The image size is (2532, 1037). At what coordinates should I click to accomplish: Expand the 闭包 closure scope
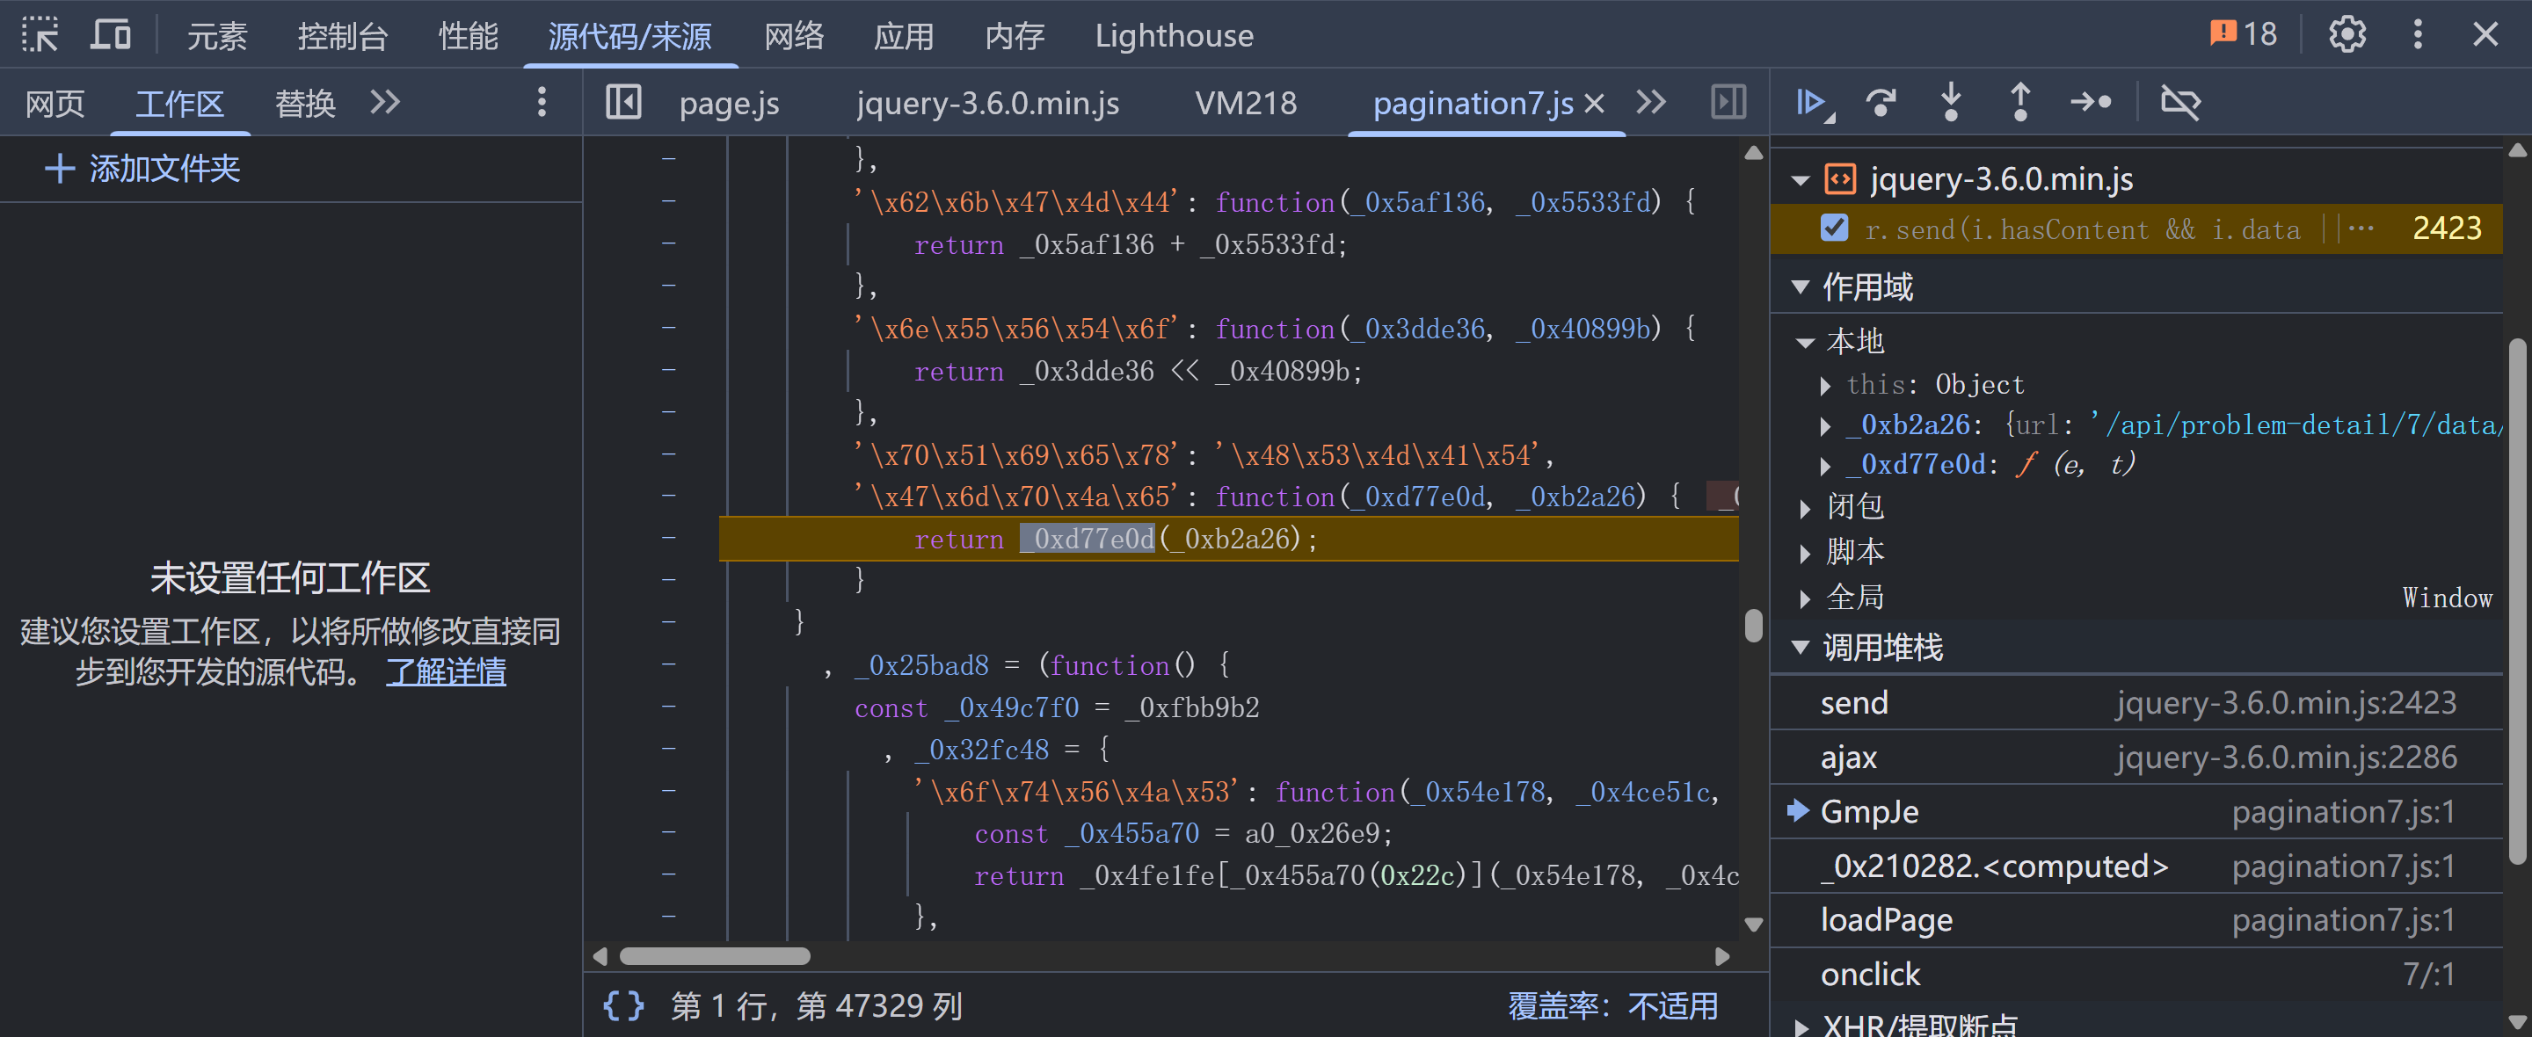(x=1806, y=507)
